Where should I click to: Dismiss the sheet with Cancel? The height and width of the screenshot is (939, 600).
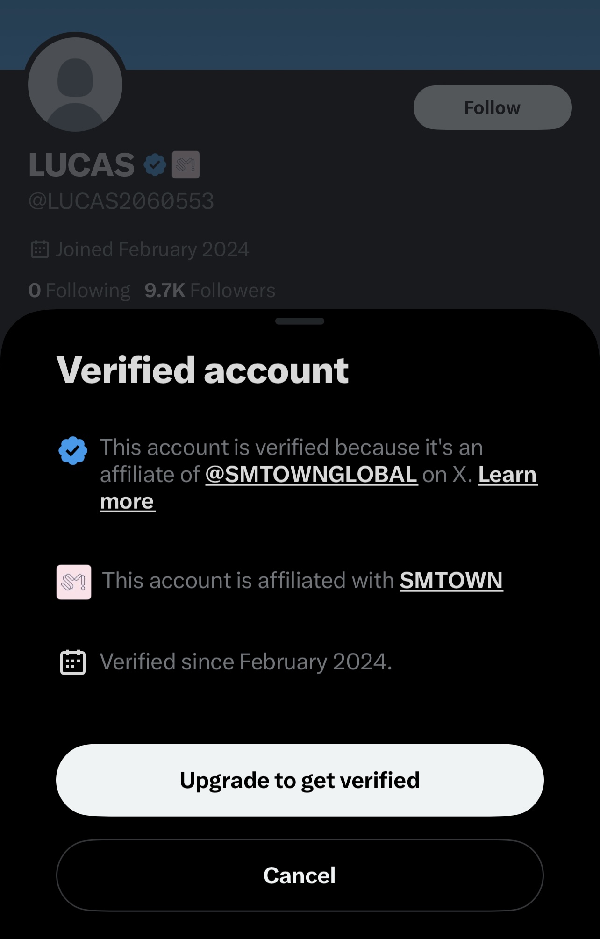click(300, 875)
